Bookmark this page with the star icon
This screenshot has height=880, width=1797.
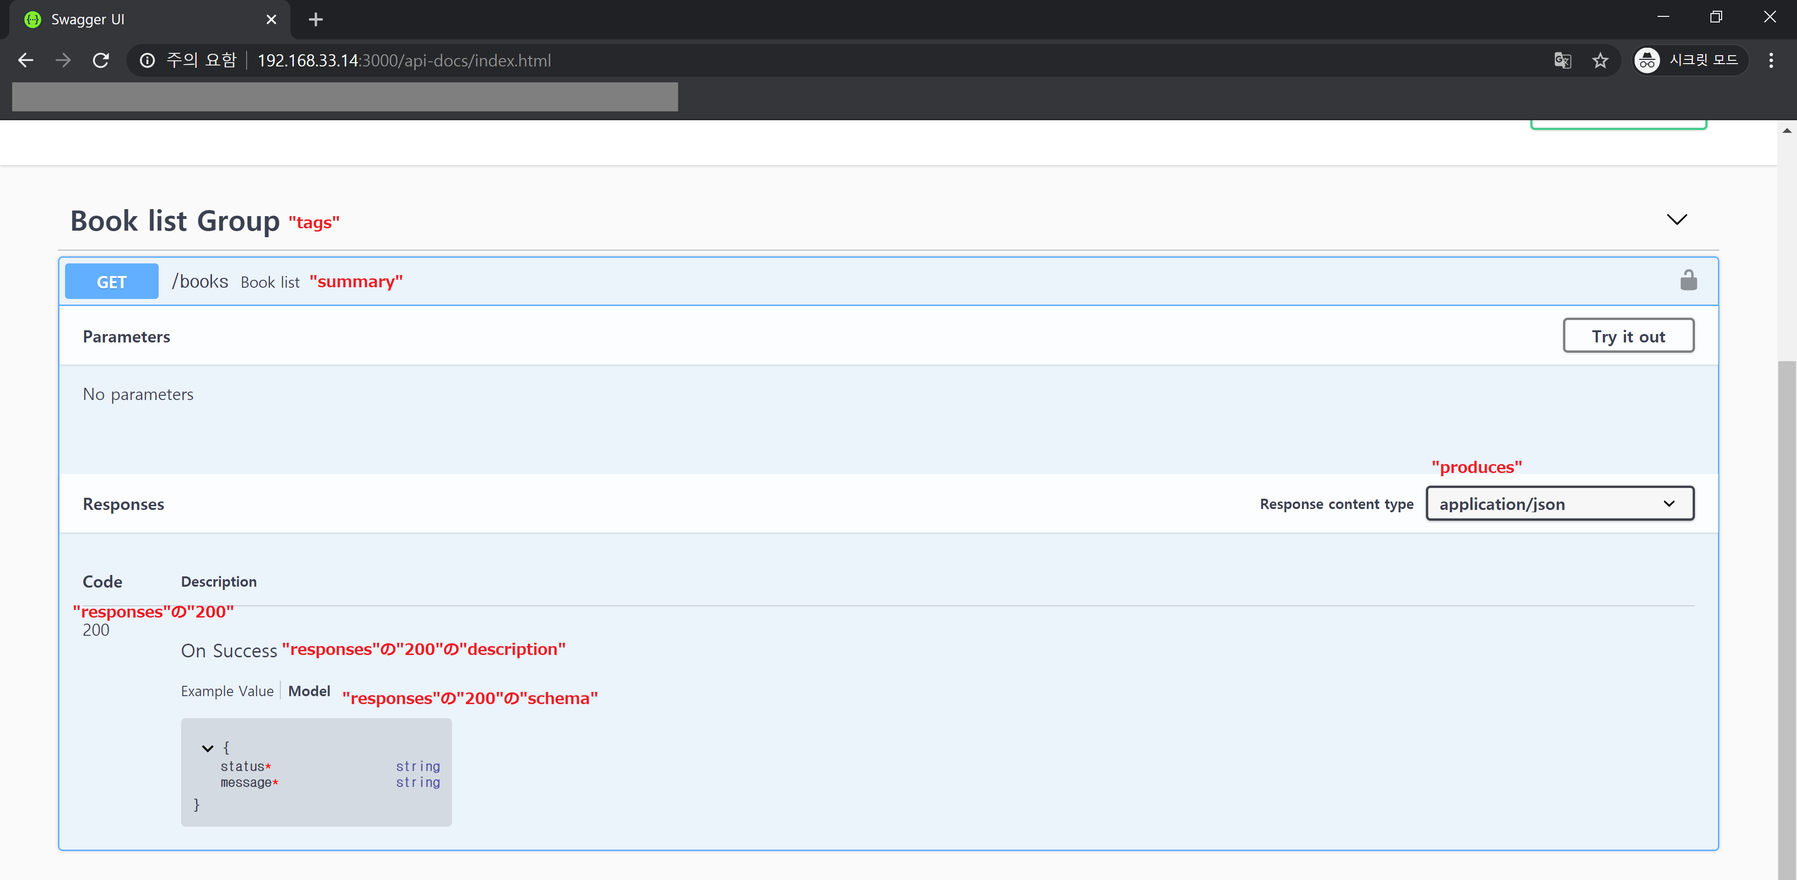click(1600, 61)
